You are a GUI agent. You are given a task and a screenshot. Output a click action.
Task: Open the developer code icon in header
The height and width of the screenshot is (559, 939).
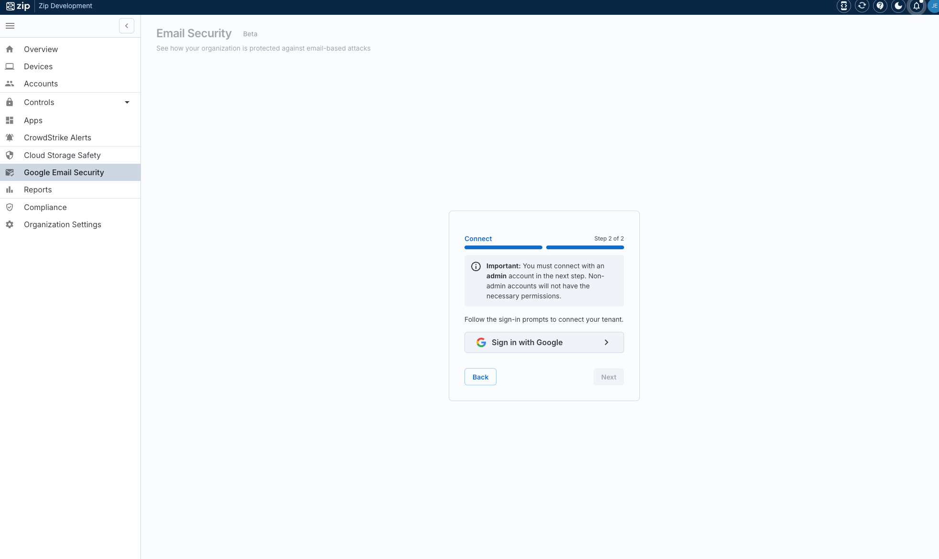coord(844,6)
